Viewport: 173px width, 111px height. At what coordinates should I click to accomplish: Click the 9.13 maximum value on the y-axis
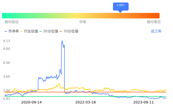7,41
